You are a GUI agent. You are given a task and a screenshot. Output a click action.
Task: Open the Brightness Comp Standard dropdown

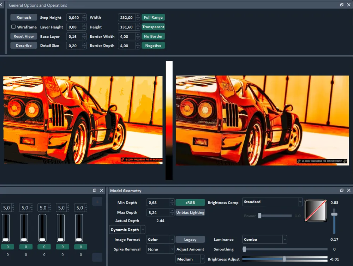tap(272, 202)
